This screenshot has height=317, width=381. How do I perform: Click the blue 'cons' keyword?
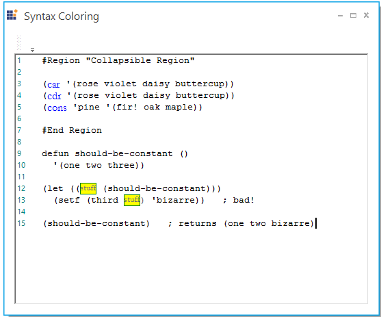click(57, 107)
